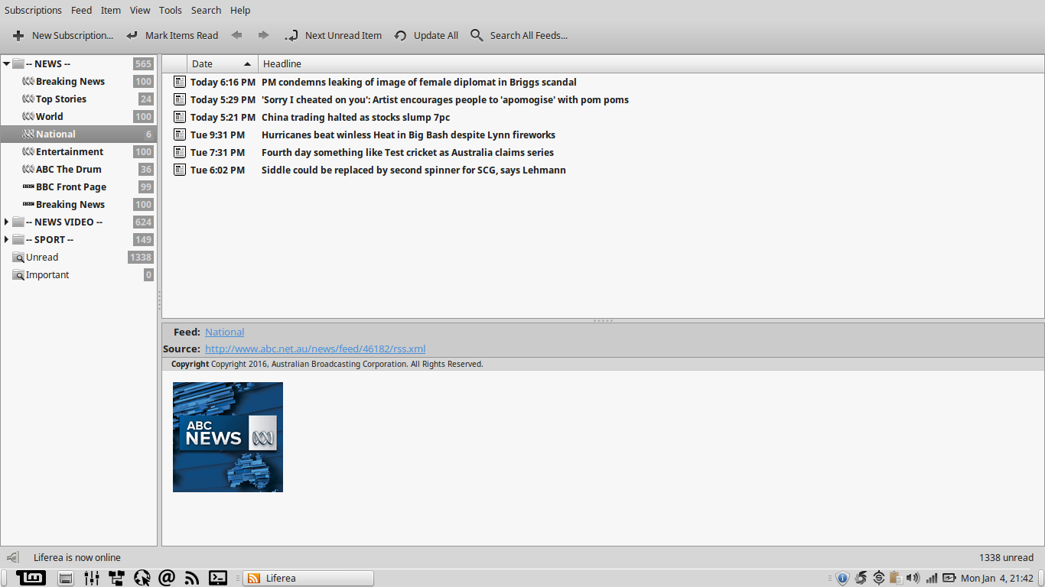This screenshot has width=1045, height=587.
Task: Select the National feed
Action: coord(78,134)
